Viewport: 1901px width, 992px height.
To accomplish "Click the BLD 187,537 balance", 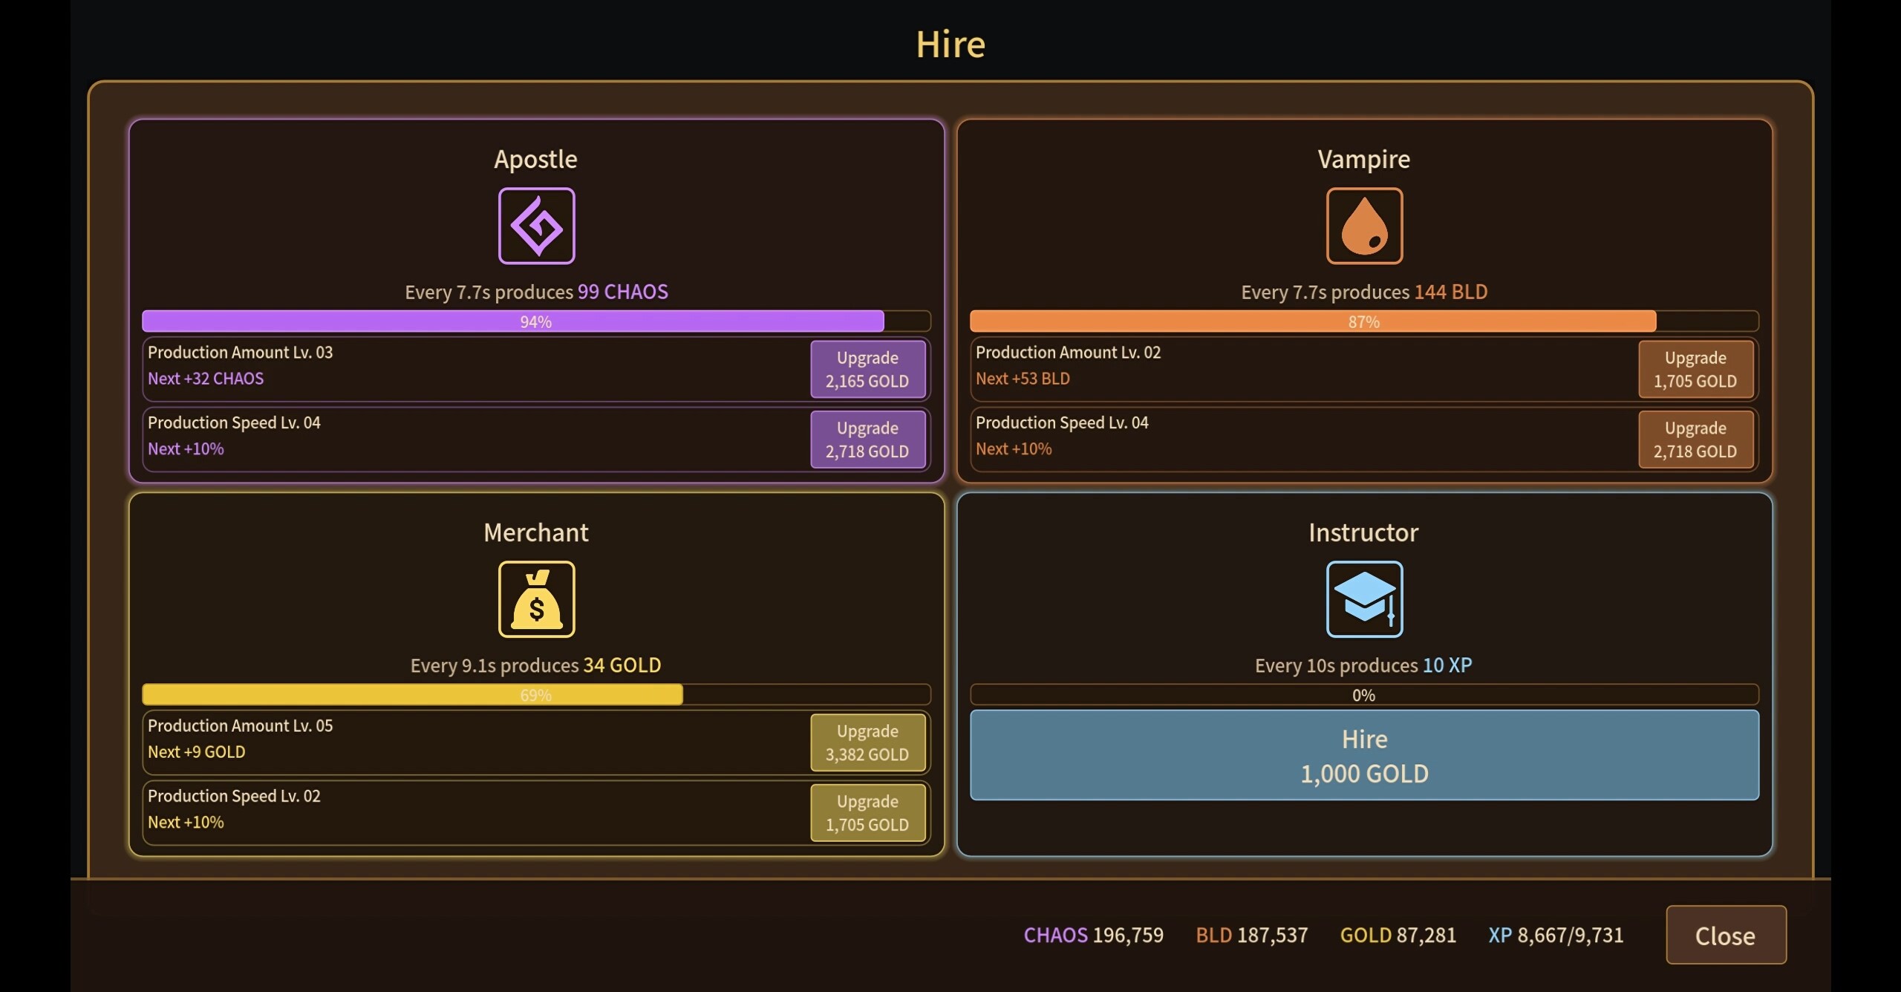I will 1251,935.
